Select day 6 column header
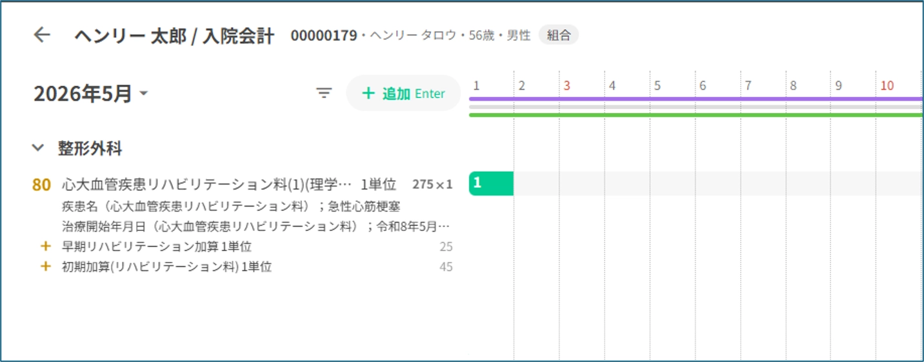Viewport: 924px width, 362px height. pyautogui.click(x=703, y=85)
